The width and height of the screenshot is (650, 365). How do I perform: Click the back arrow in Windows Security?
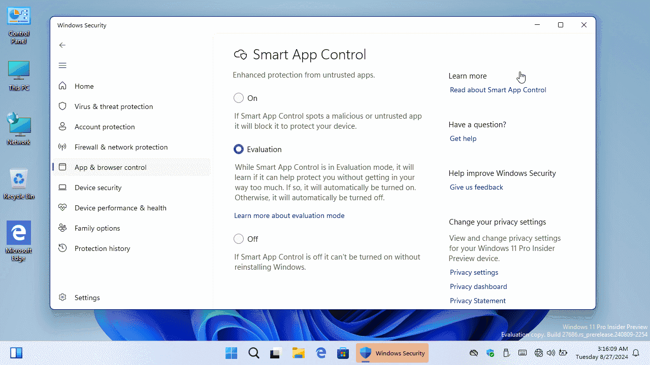[x=62, y=45]
